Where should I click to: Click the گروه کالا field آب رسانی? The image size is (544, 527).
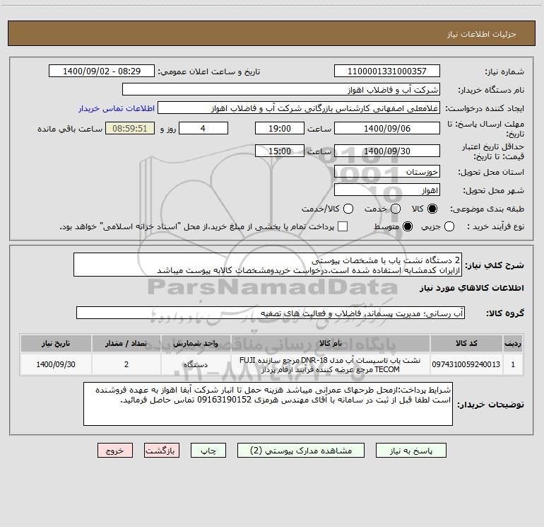(271, 313)
